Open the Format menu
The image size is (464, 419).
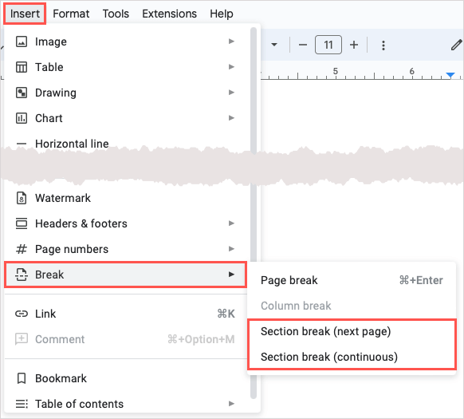pos(71,14)
